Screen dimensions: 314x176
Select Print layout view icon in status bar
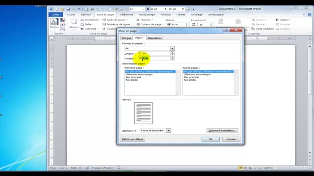click(x=241, y=168)
